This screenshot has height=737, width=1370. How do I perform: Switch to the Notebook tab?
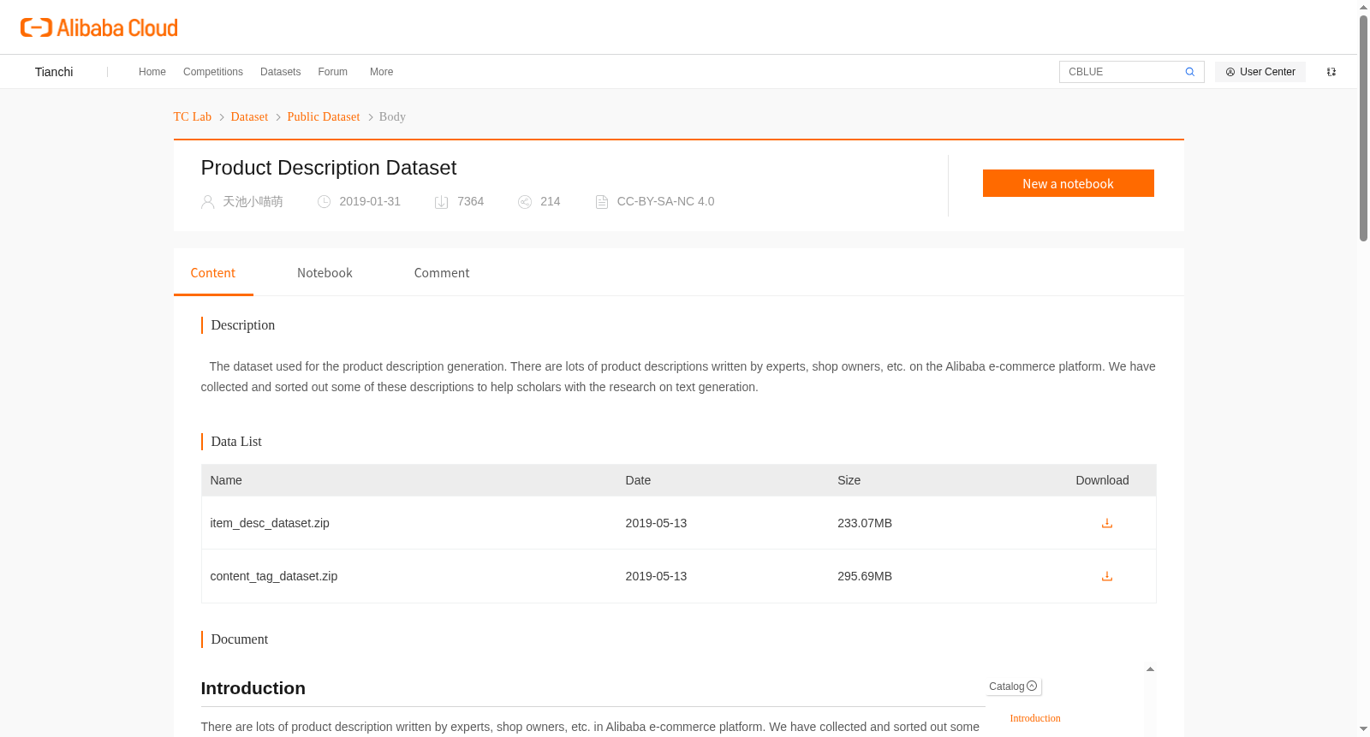(x=325, y=273)
